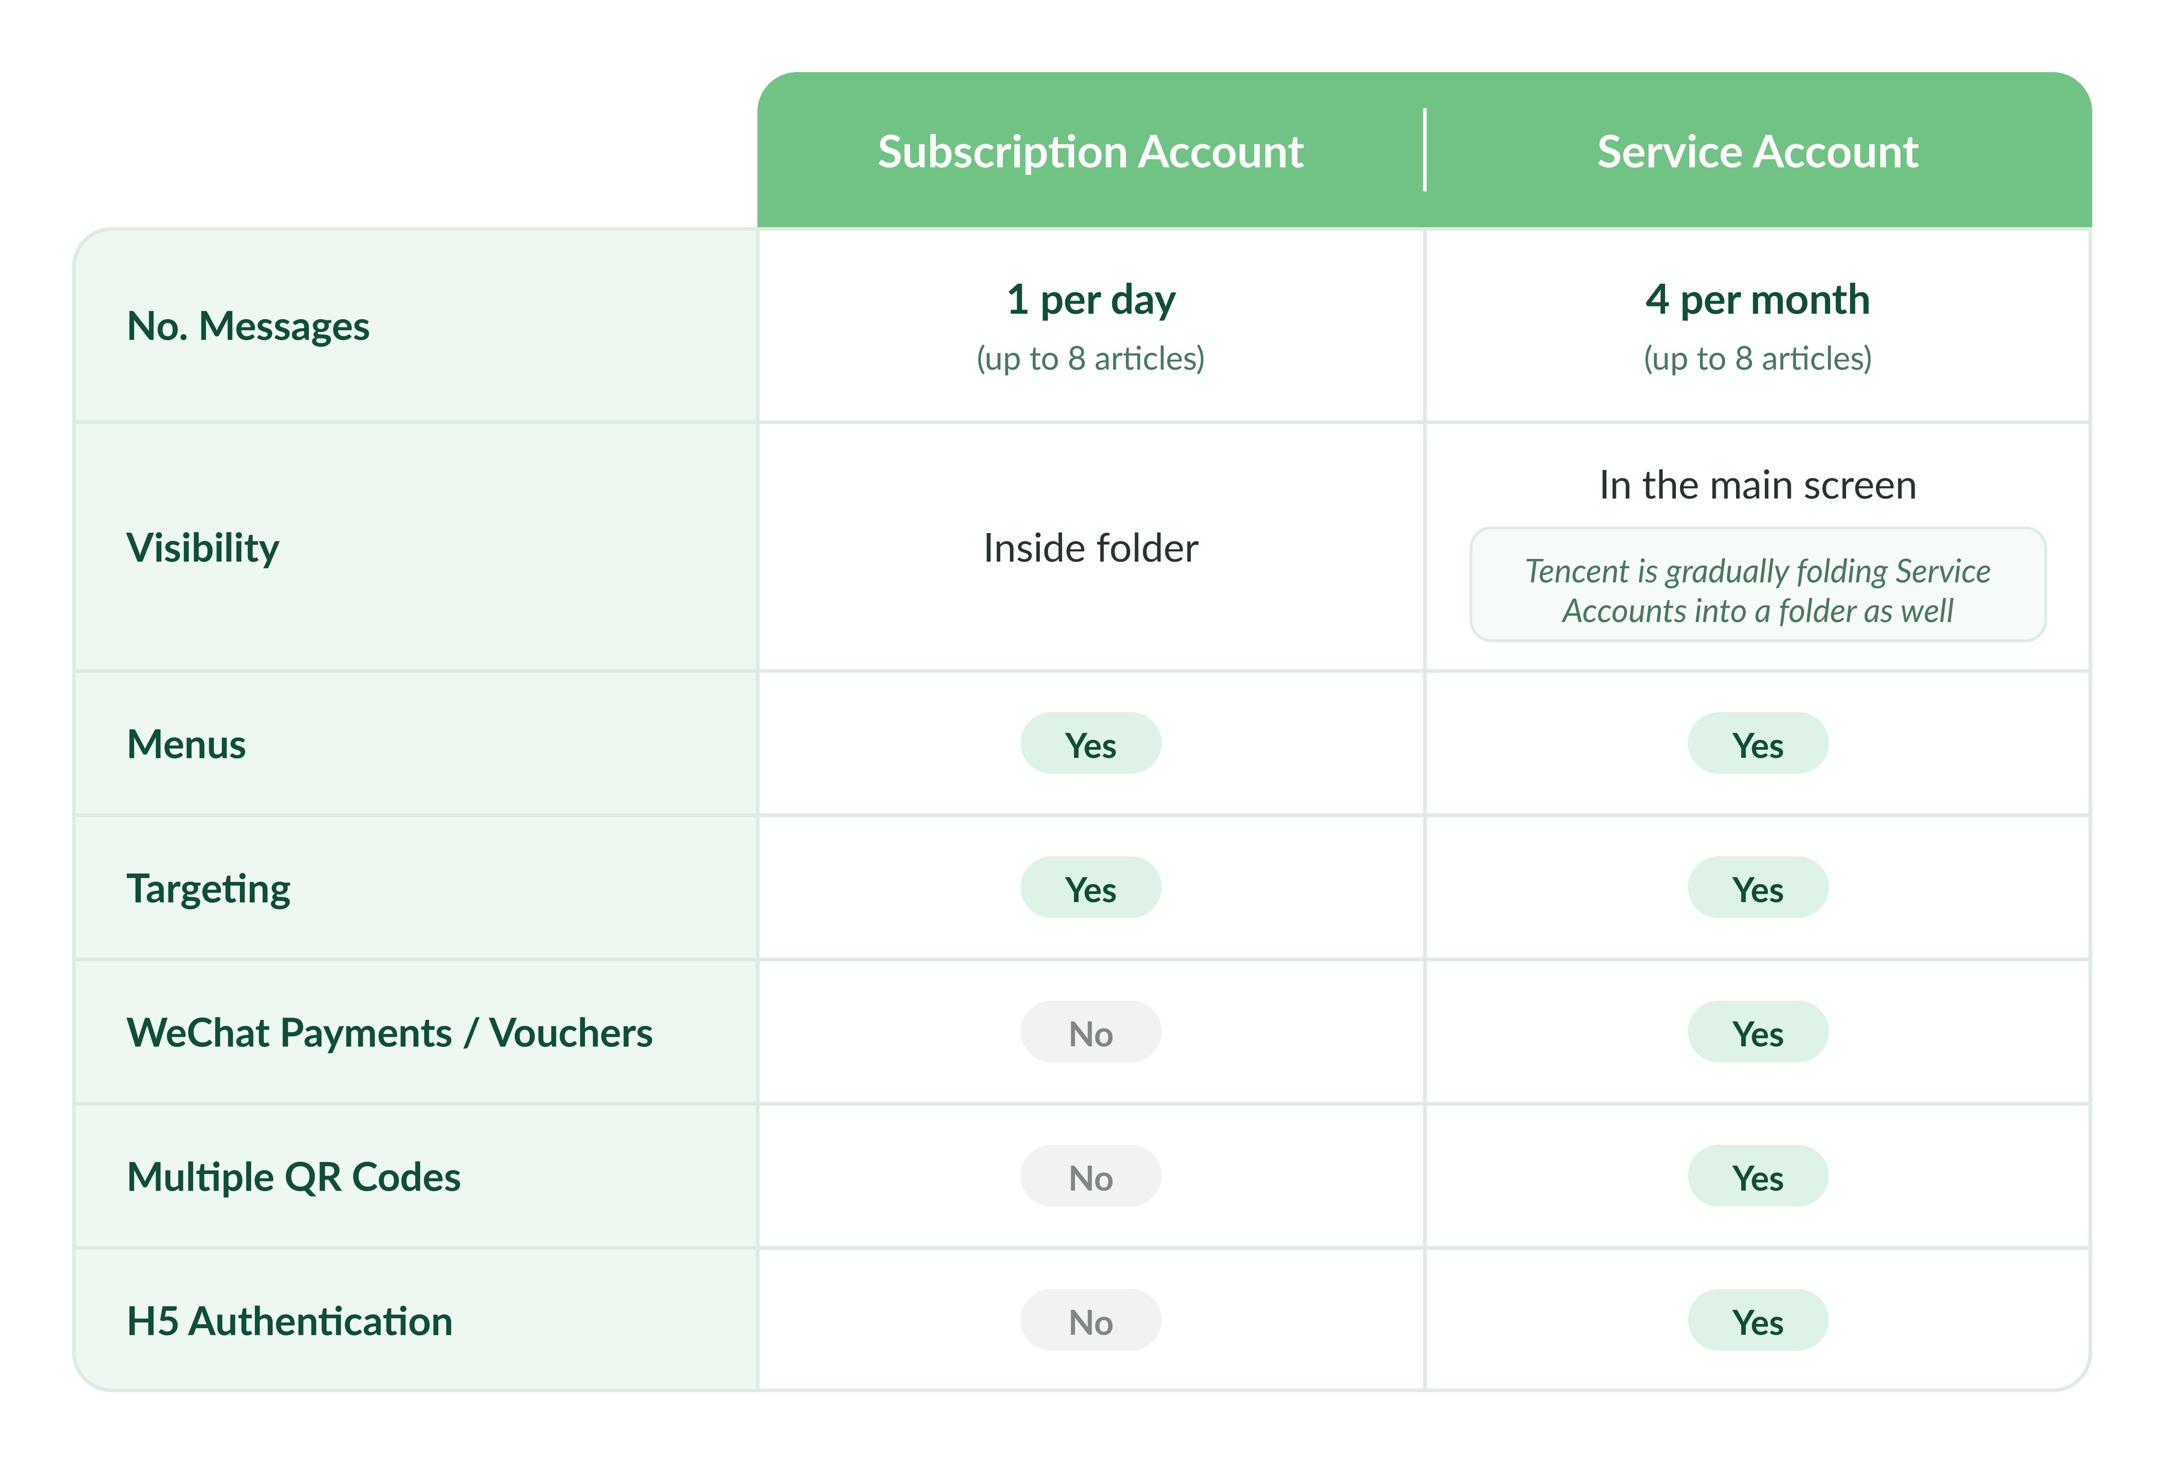
Task: Select the Yes badge for Service Menus
Action: [x=1757, y=743]
